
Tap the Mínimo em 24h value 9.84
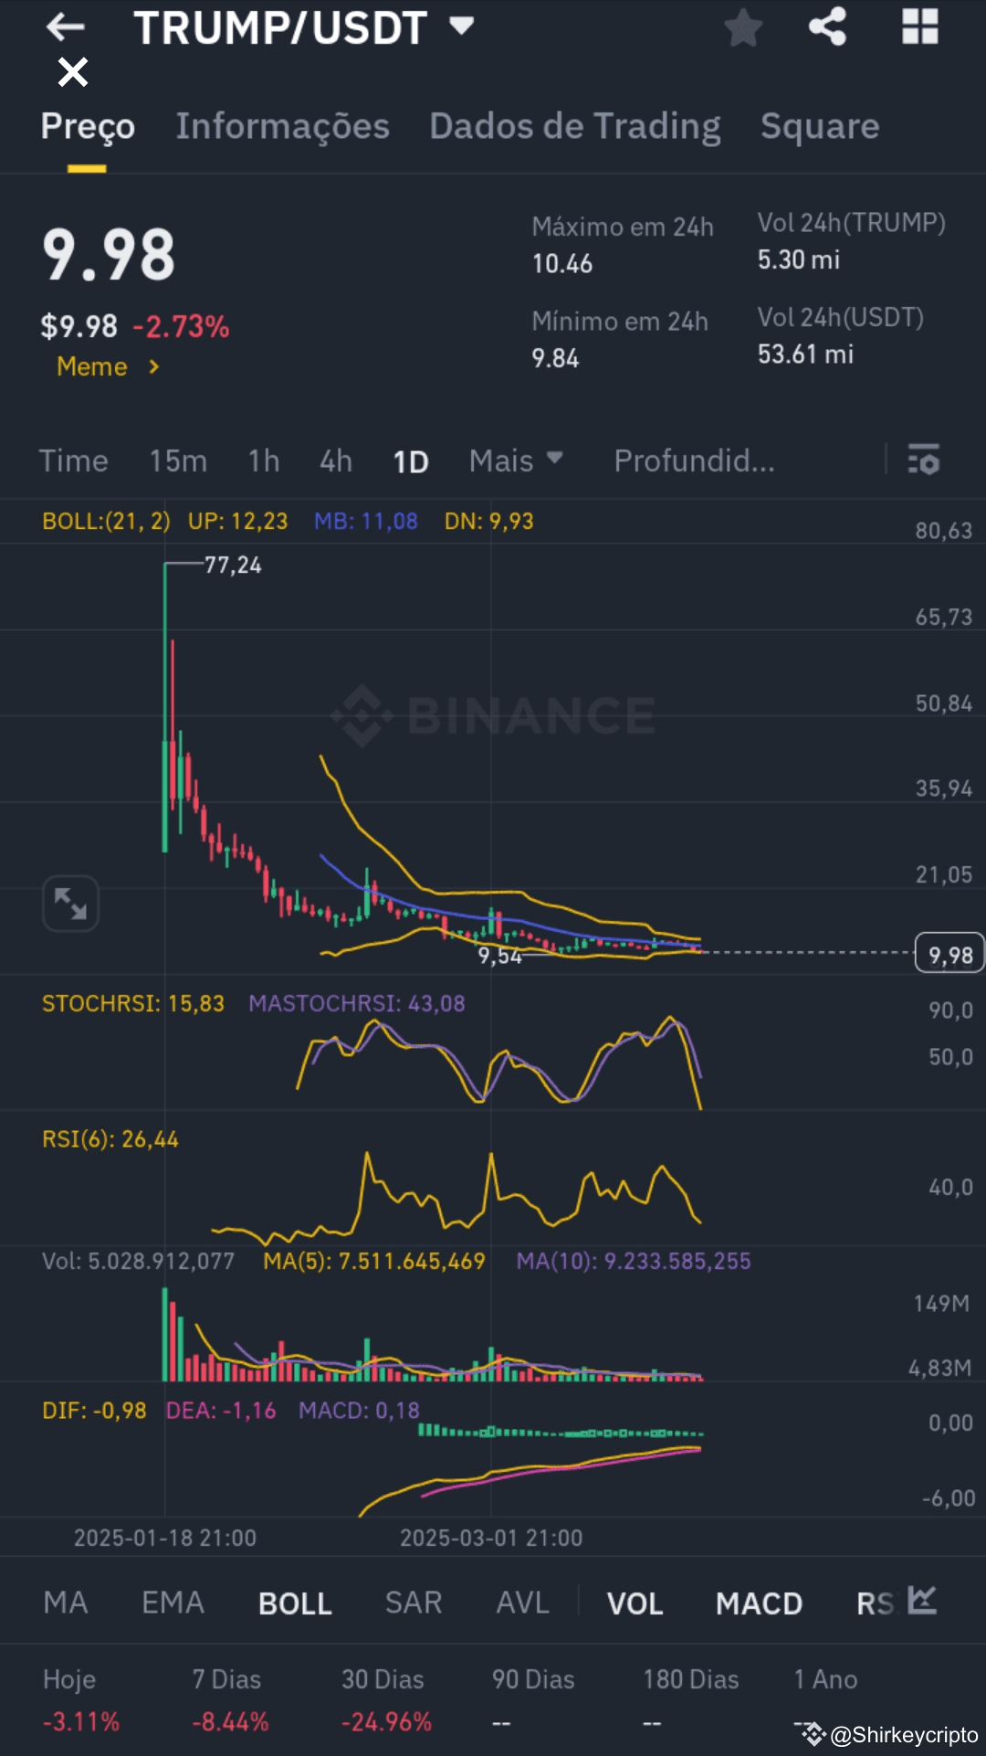tap(555, 358)
